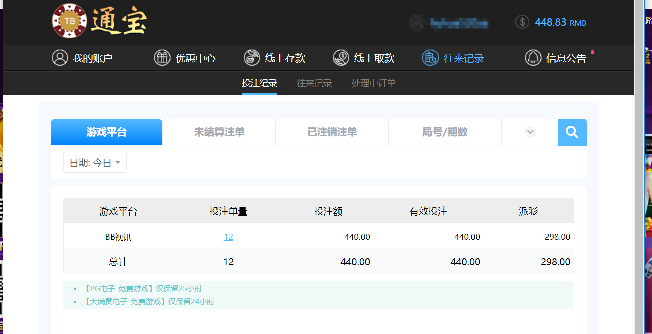Switch to the 投注纪录 tab

click(259, 83)
